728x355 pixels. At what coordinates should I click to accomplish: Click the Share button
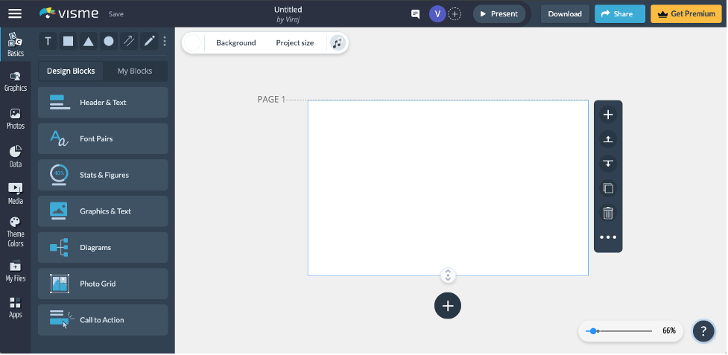[620, 14]
